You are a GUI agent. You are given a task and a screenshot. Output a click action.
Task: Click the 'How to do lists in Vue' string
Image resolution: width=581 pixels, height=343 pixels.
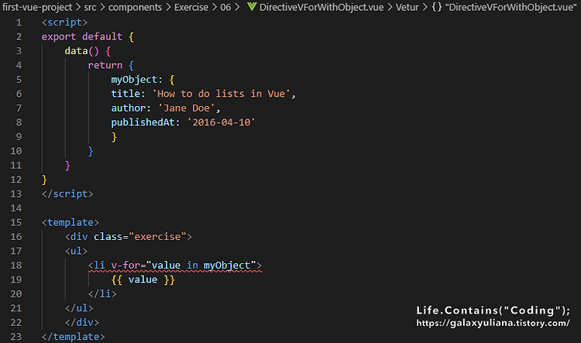coord(222,94)
